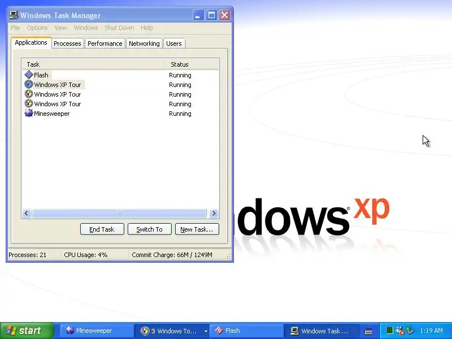Open the Help menu
This screenshot has height=339, width=452.
147,28
